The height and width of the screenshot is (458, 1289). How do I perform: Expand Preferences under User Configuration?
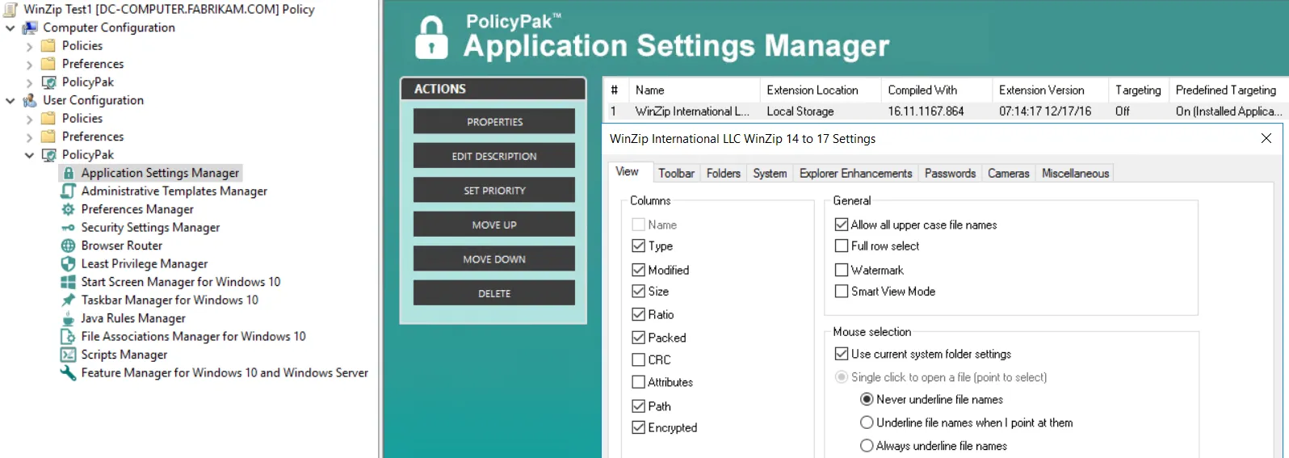[30, 137]
